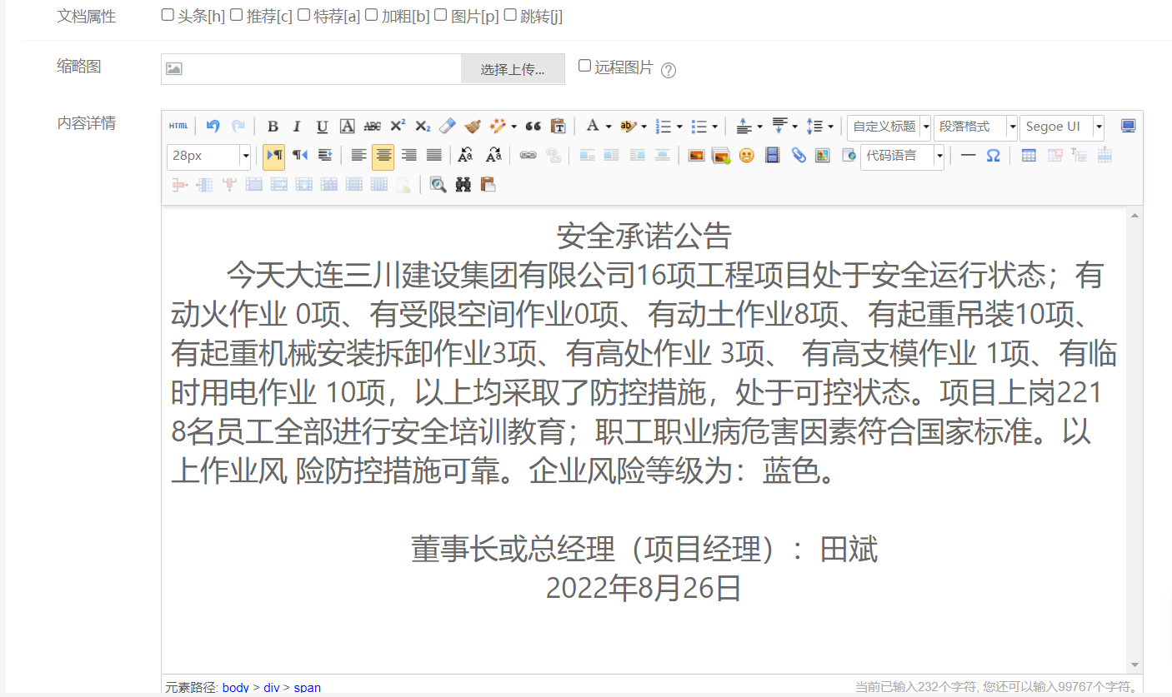Insert a hyperlink
The width and height of the screenshot is (1172, 697).
(x=528, y=155)
